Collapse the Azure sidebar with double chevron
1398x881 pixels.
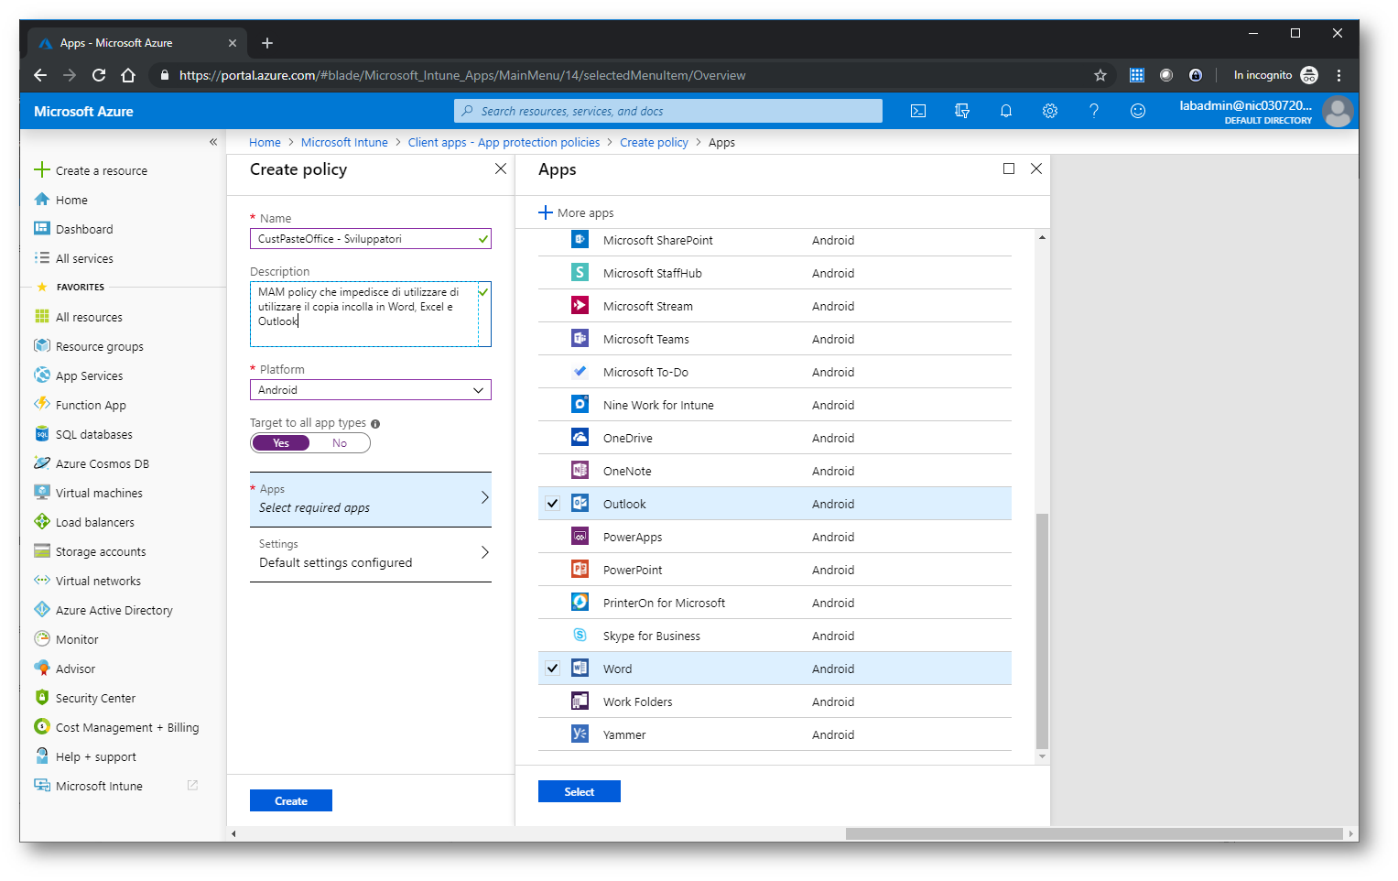click(x=213, y=142)
